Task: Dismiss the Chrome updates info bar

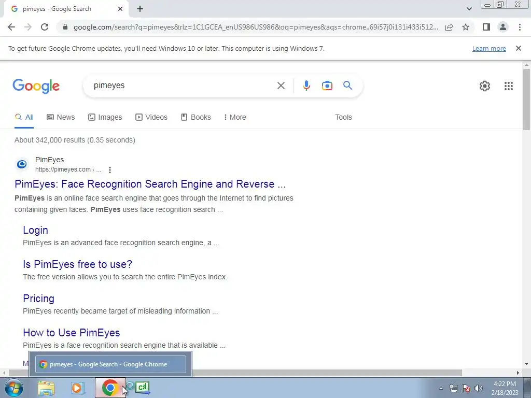Action: click(x=518, y=48)
